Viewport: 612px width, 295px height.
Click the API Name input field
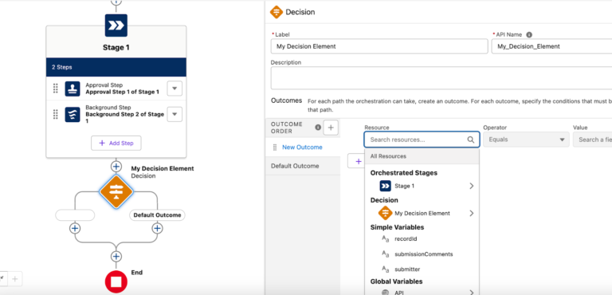tap(551, 46)
